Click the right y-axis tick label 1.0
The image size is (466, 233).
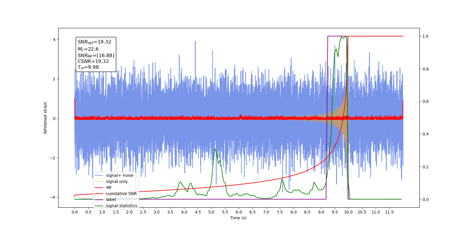tap(426, 36)
